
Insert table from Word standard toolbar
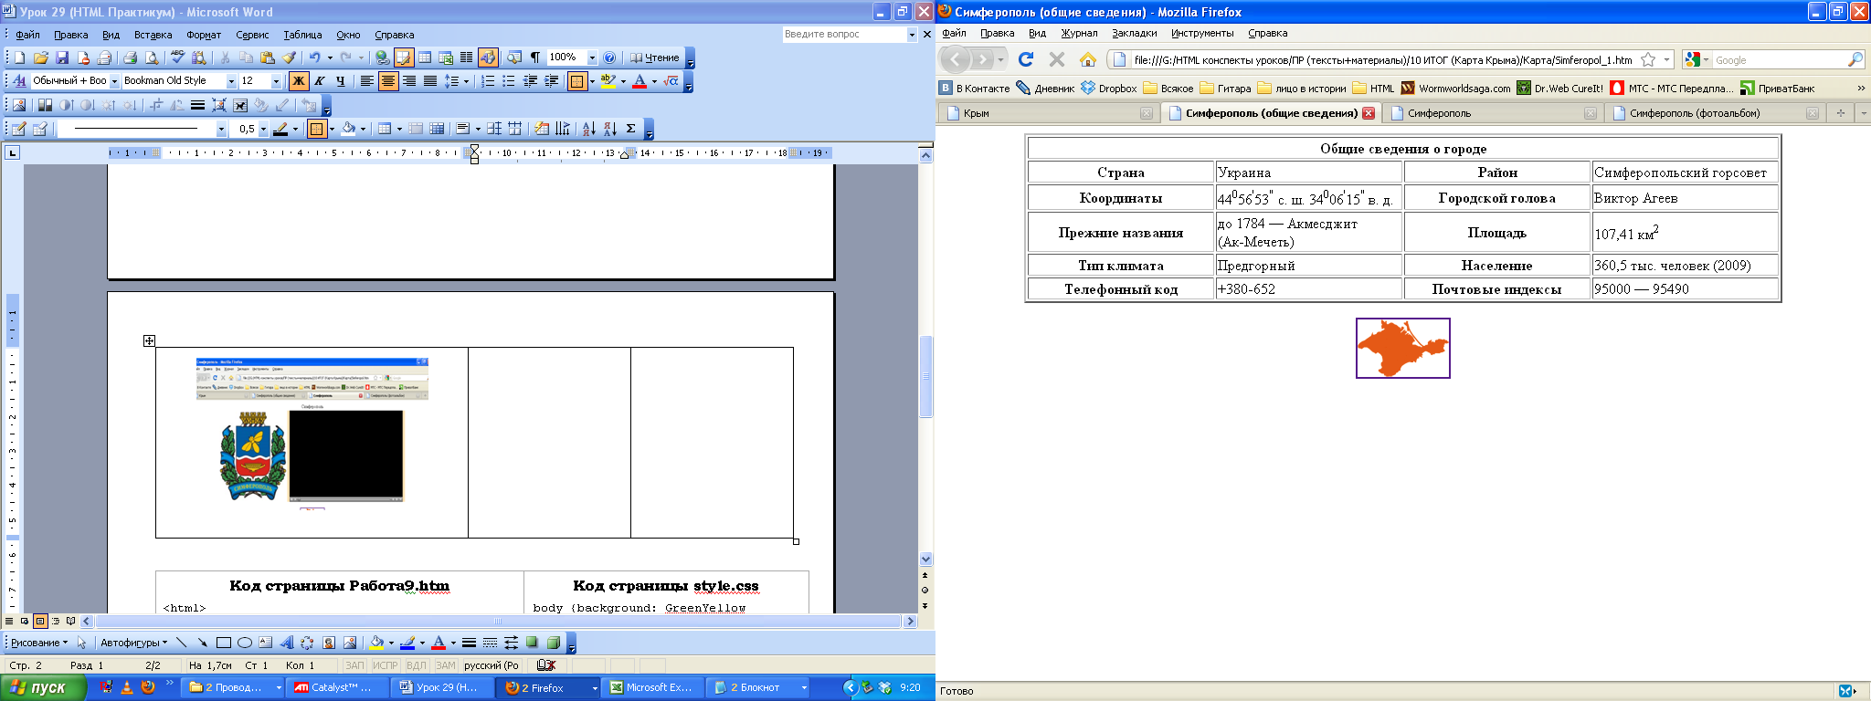pos(425,58)
